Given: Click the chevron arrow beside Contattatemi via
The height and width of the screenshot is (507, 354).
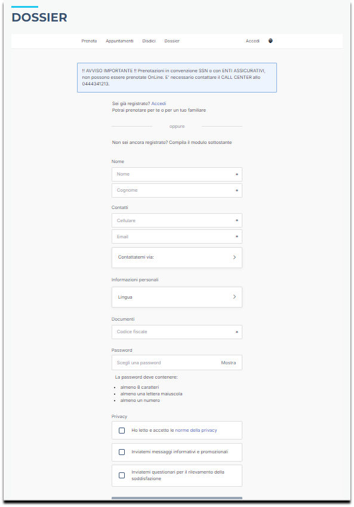Looking at the screenshot, I should (235, 257).
